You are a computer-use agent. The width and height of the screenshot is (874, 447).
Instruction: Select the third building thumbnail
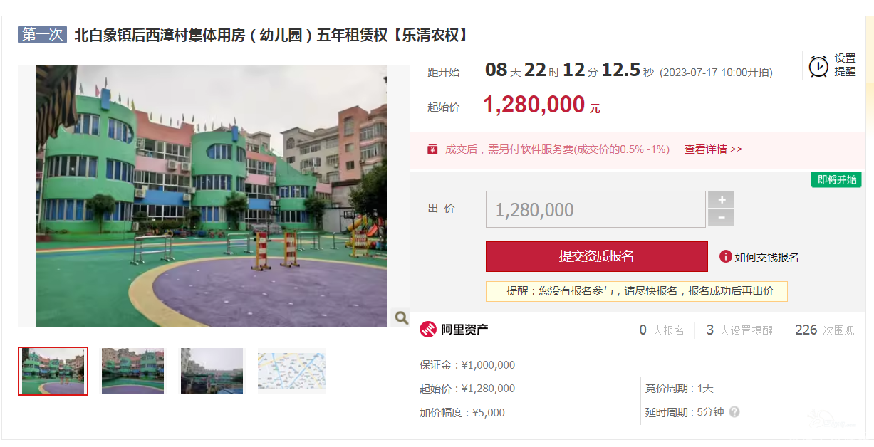point(212,371)
